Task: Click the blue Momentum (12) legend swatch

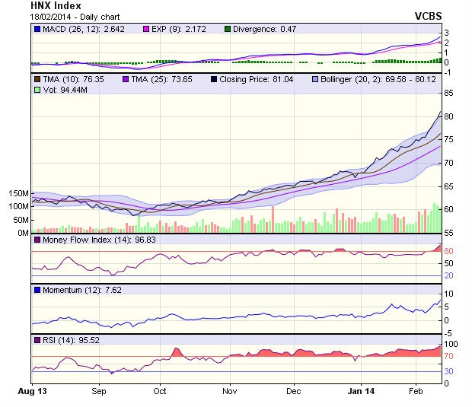Action: pyautogui.click(x=37, y=290)
